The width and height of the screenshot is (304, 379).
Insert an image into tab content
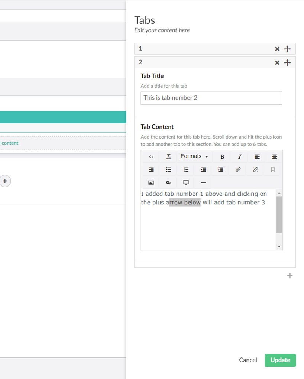(x=151, y=182)
